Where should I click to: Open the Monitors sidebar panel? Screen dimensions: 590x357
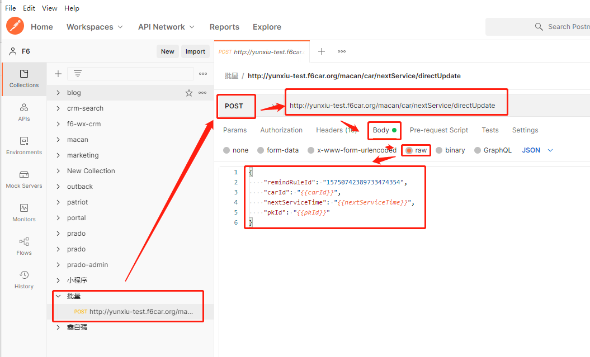[24, 213]
